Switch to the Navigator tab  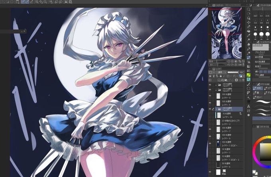tap(218, 5)
